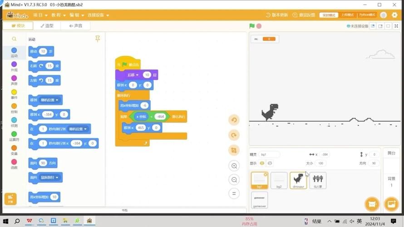The width and height of the screenshot is (404, 227).
Task: Select the 外观 (Looks) purple category
Action: click(14, 67)
